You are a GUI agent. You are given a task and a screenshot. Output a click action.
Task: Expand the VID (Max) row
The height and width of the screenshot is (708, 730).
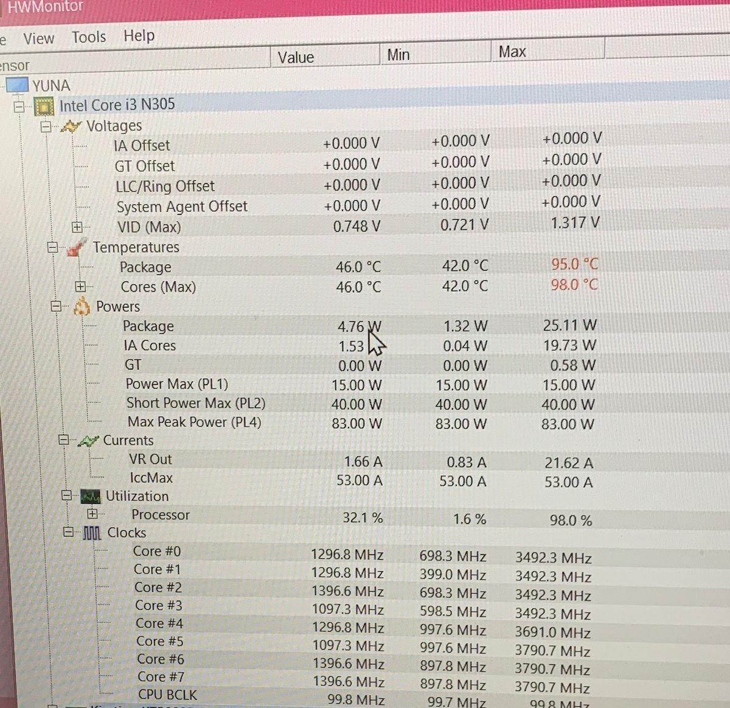pyautogui.click(x=77, y=227)
